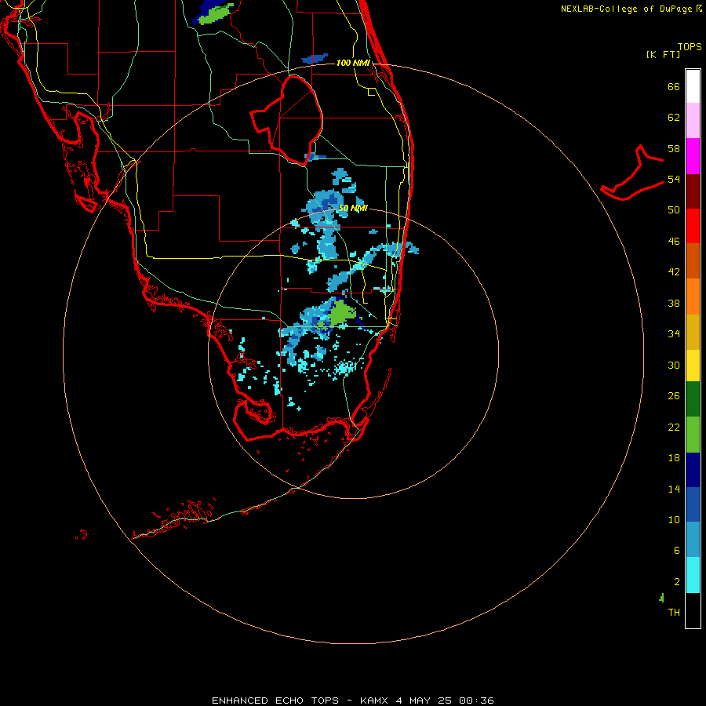Pick the dark orange legend swatch

(x=693, y=261)
